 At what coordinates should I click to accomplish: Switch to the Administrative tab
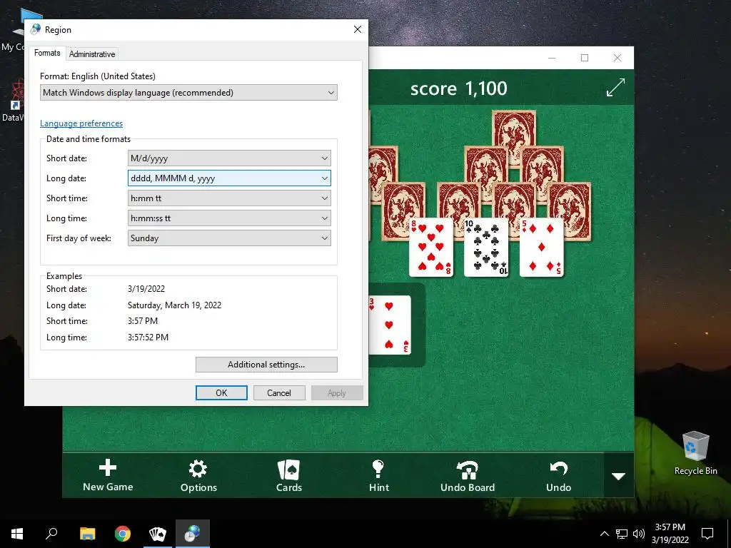pos(92,54)
